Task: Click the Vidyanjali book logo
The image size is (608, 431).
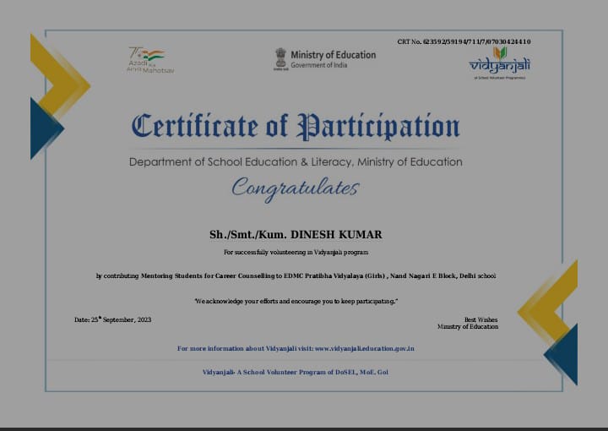Action: 499,53
